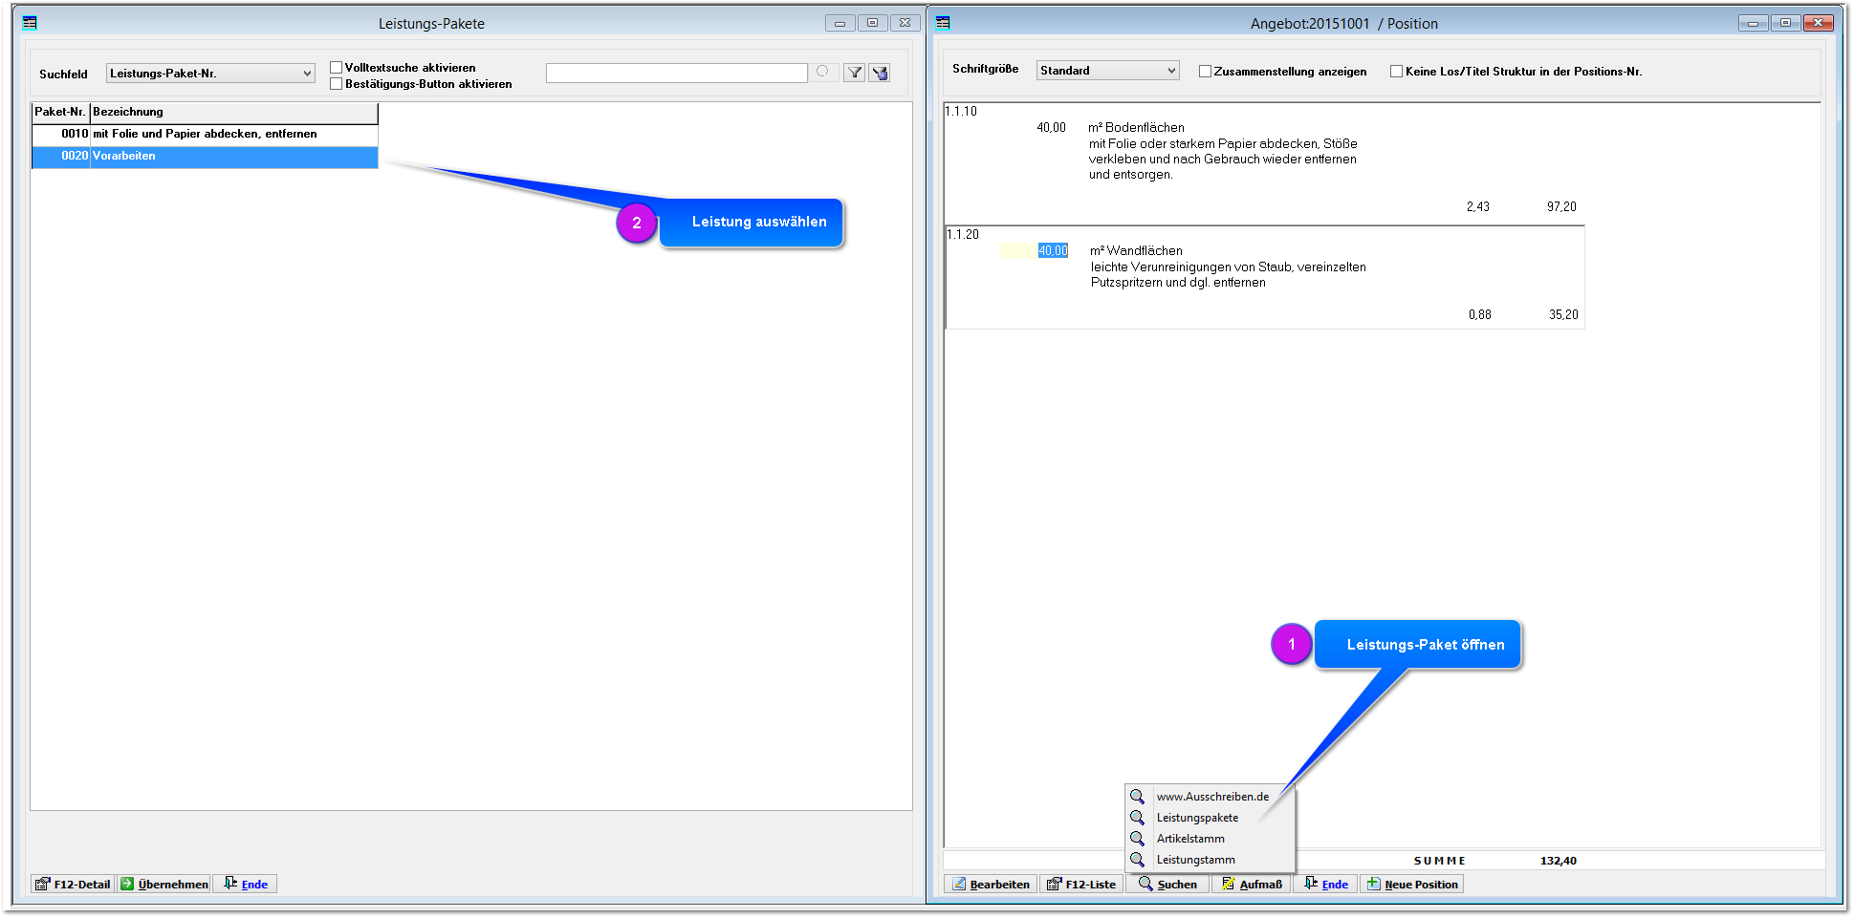Click the Angebot Position window title icon
The width and height of the screenshot is (1854, 918).
[943, 23]
